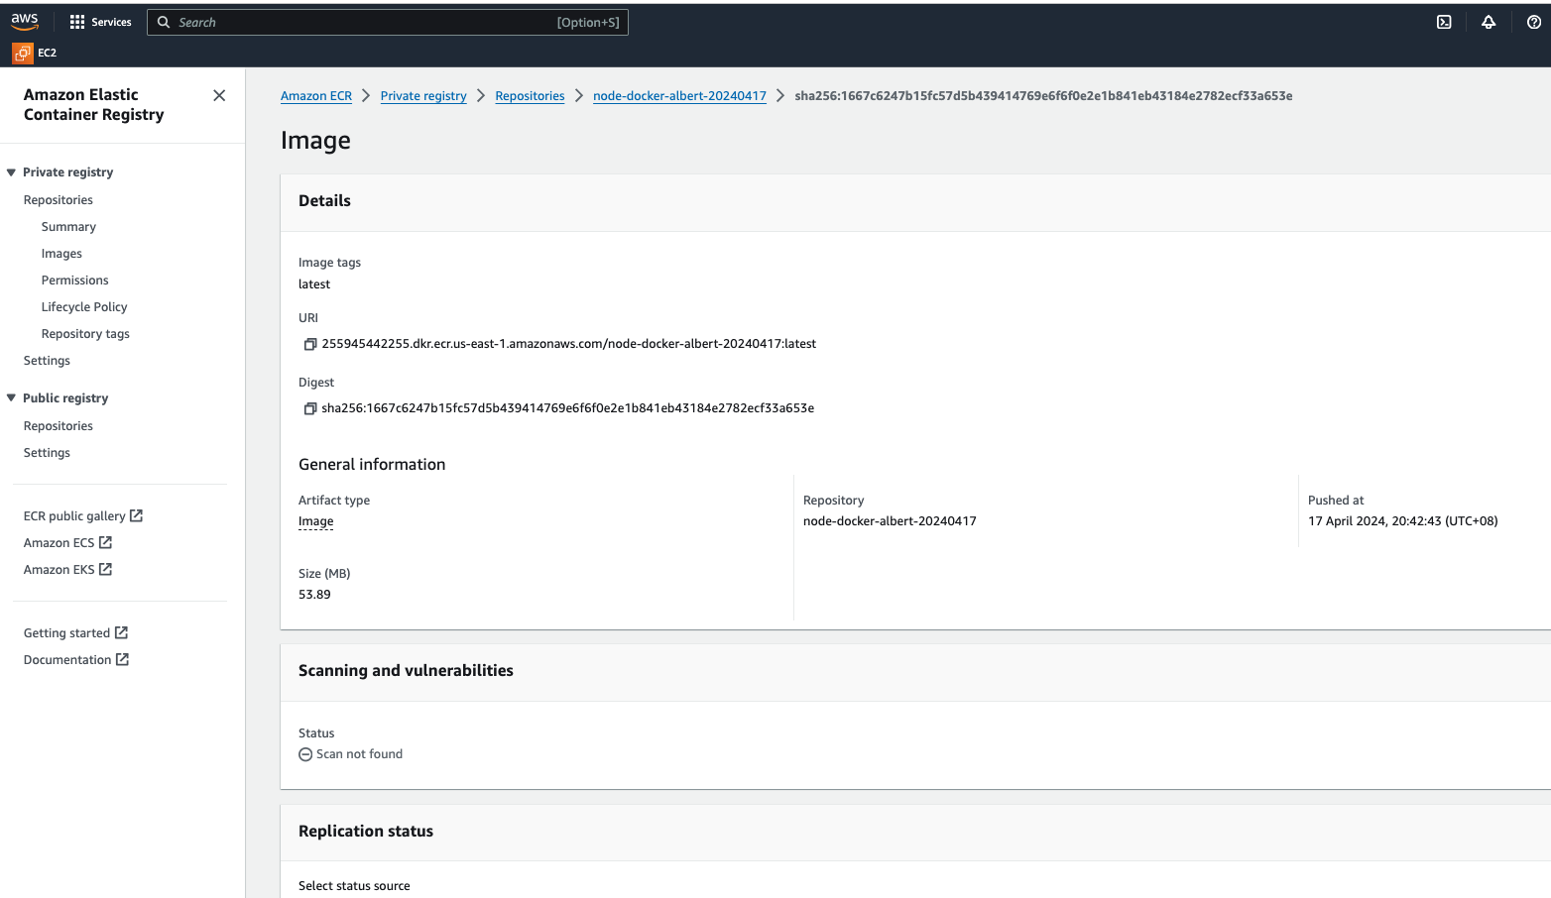Open Permissions in the sidebar
Image resolution: width=1551 pixels, height=898 pixels.
point(75,281)
